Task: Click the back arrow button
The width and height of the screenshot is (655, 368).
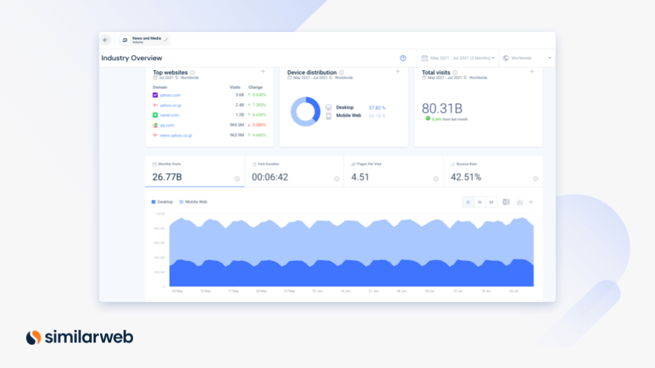Action: pyautogui.click(x=106, y=40)
